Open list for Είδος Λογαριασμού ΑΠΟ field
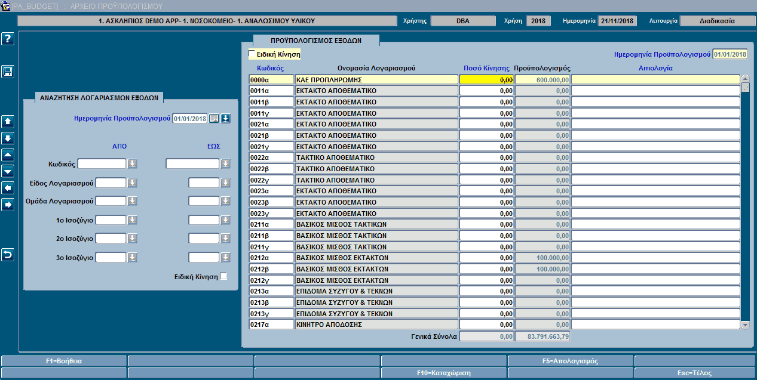This screenshot has height=380, width=757. pos(133,183)
